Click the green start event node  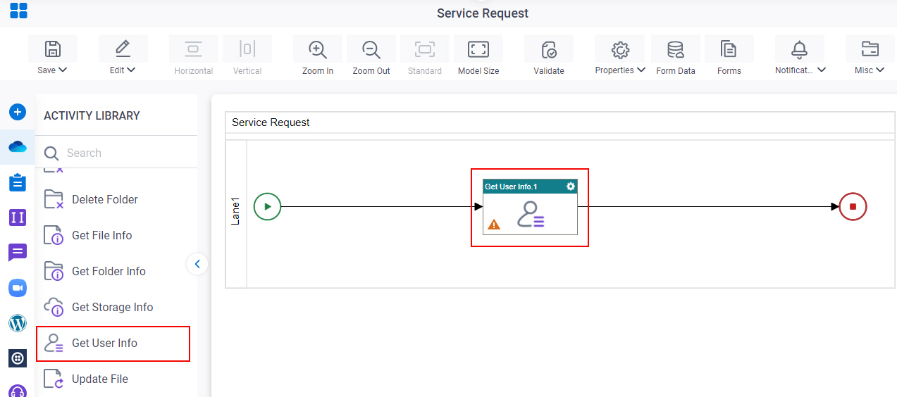(267, 206)
